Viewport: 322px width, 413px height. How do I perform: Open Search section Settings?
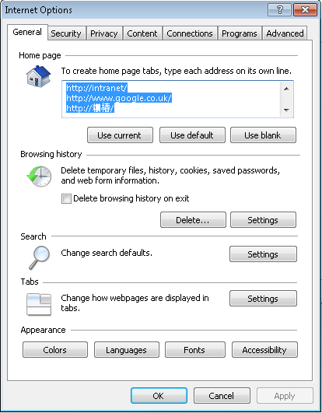(x=263, y=254)
